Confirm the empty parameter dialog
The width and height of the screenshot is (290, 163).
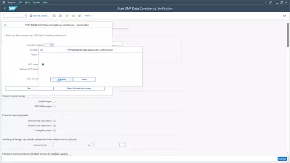(62, 79)
